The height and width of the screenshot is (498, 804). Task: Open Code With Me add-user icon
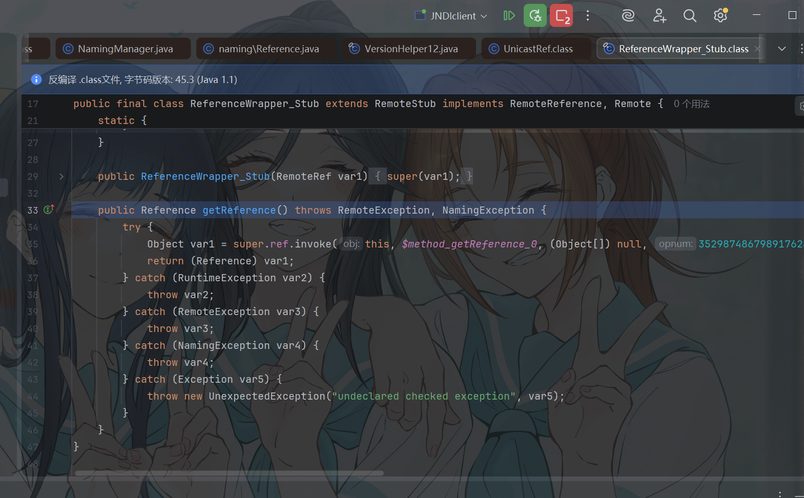659,16
